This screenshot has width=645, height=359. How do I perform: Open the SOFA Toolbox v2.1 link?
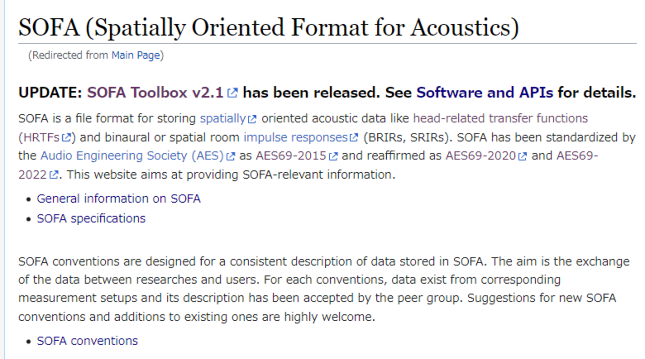point(155,93)
